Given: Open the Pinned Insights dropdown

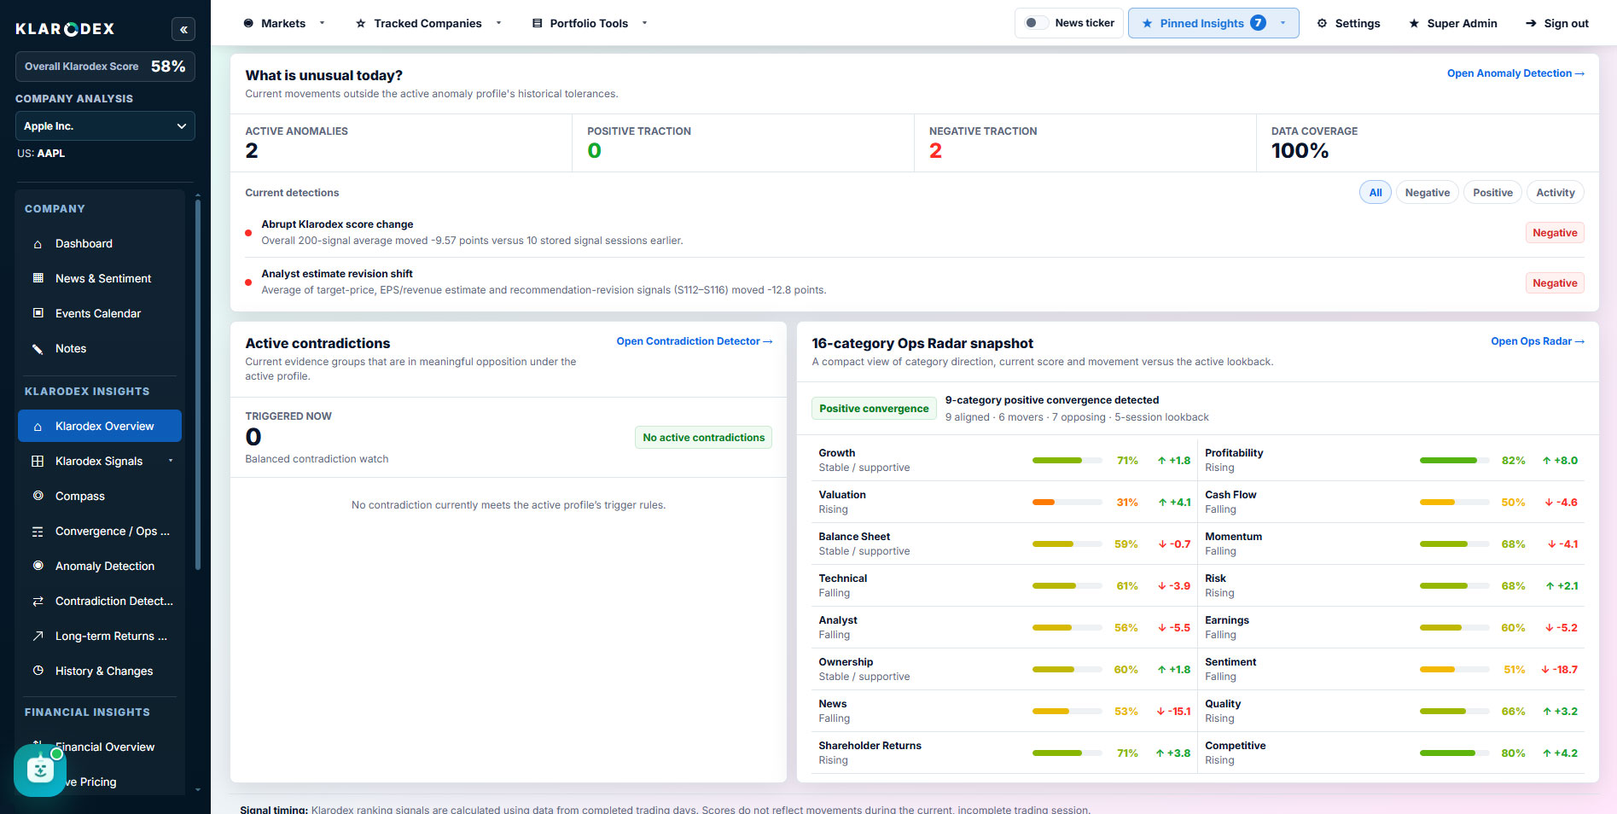Looking at the screenshot, I should (x=1213, y=23).
